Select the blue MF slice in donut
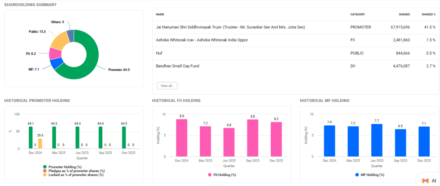This screenshot has width=440, height=186. point(55,63)
